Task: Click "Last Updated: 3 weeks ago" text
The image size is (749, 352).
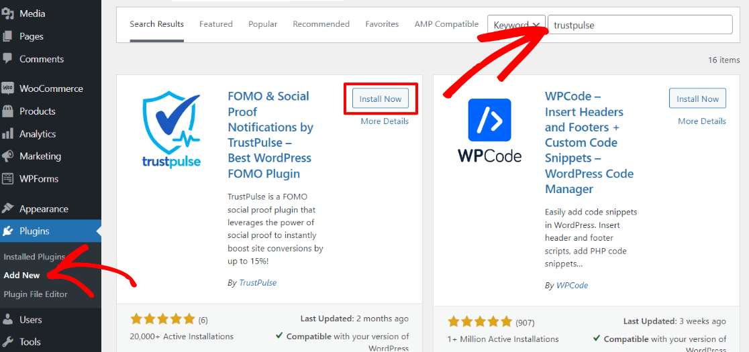Action: 675,321
